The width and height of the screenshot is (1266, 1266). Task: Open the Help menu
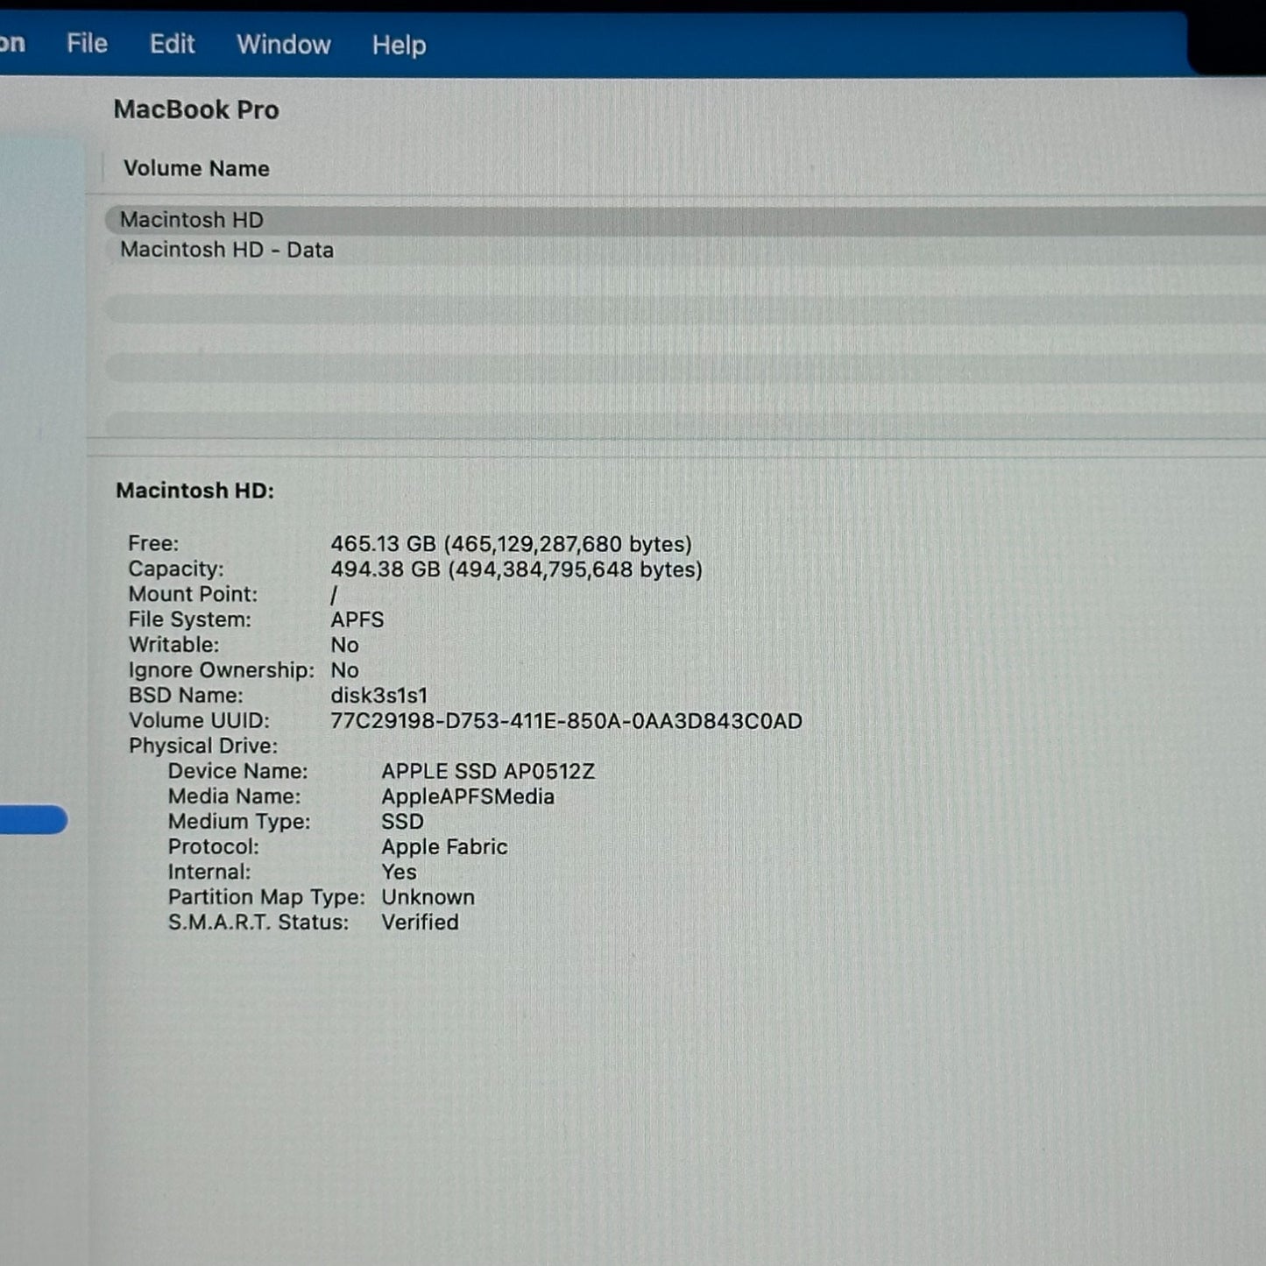pos(399,45)
